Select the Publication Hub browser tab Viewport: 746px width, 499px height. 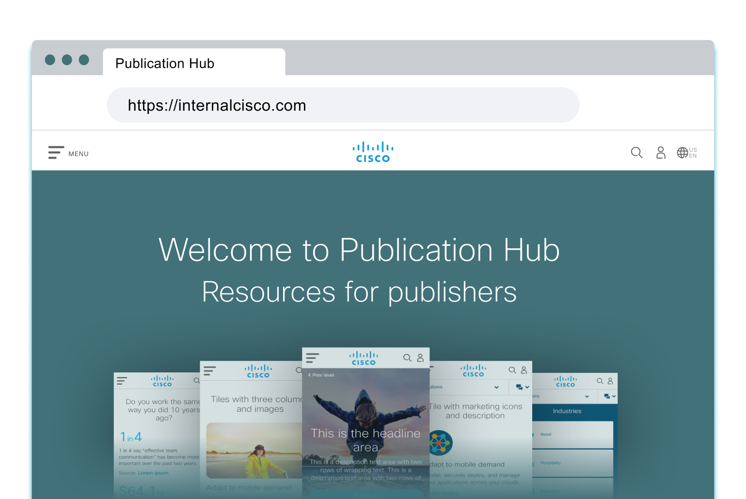point(194,63)
